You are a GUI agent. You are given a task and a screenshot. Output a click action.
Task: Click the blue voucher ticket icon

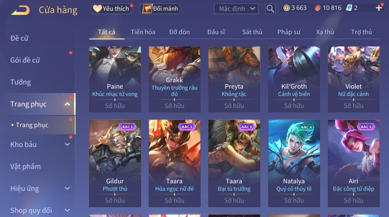(349, 8)
